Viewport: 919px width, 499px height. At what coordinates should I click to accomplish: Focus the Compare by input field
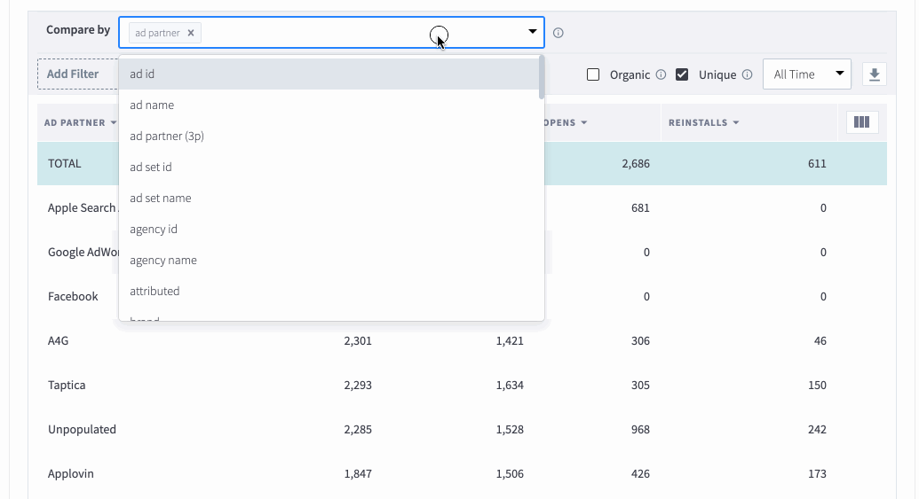(332, 32)
